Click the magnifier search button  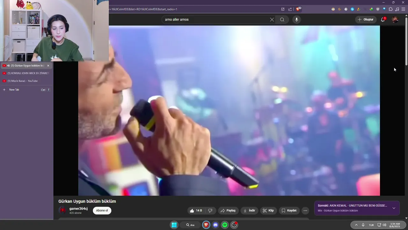[x=282, y=19]
